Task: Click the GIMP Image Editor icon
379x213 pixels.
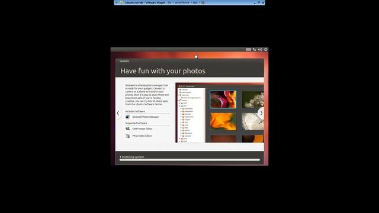Action: tap(128, 129)
